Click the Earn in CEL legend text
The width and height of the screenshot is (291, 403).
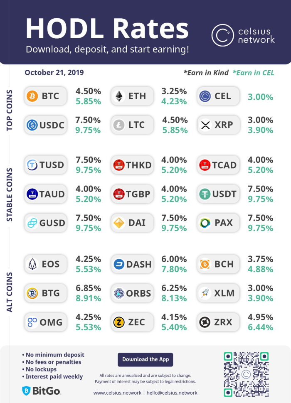click(253, 73)
